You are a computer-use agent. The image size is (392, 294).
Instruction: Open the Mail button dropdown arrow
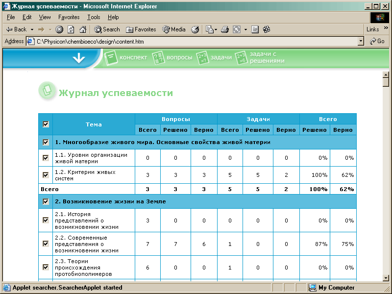tap(216, 29)
